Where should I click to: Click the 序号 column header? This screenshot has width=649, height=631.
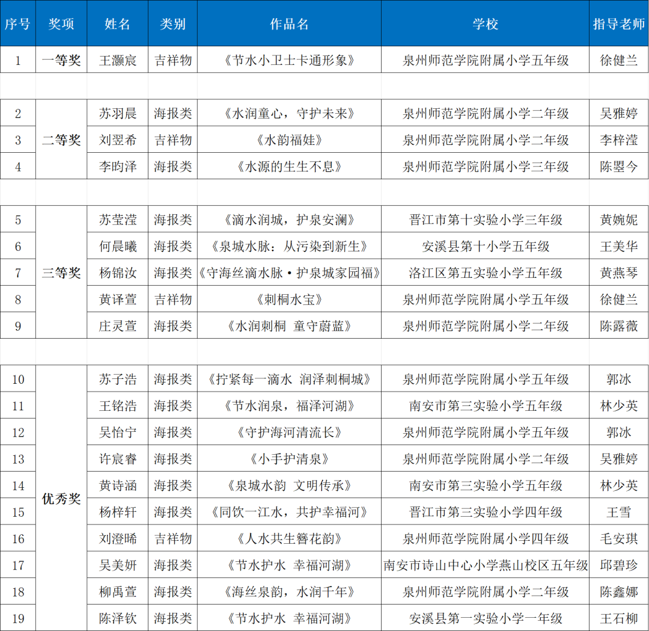pyautogui.click(x=17, y=23)
